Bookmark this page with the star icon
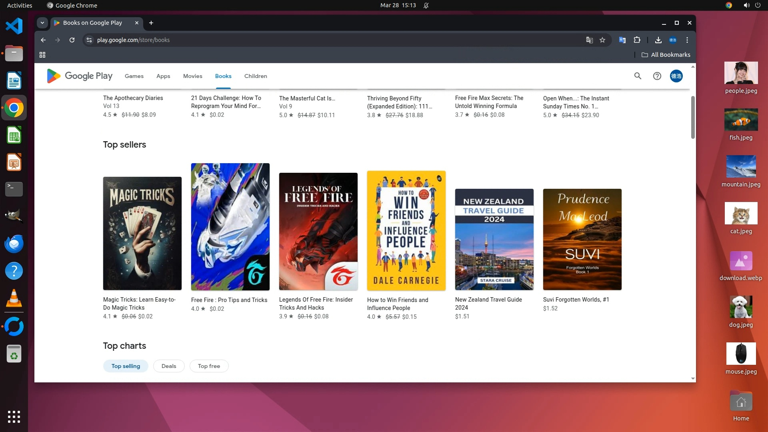 pos(602,40)
